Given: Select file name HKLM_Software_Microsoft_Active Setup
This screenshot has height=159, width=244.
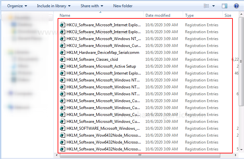Looking at the screenshot, I should point(101,66).
